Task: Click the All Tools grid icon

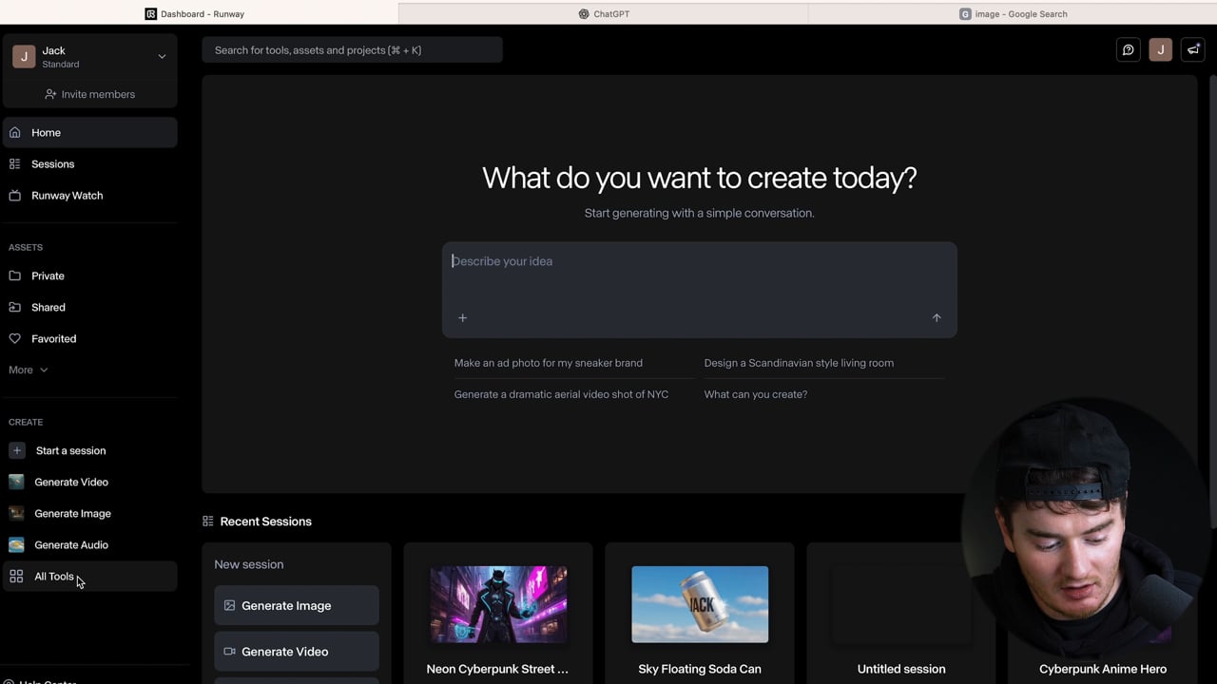Action: tap(16, 577)
